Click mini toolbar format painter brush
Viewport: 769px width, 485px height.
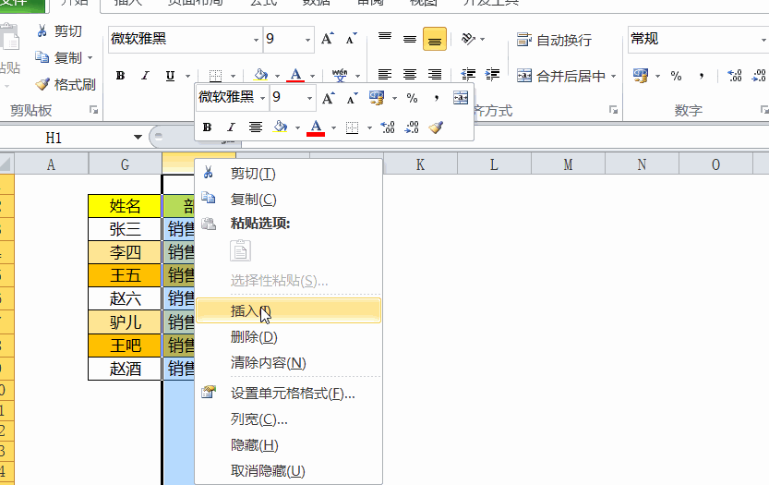(436, 127)
